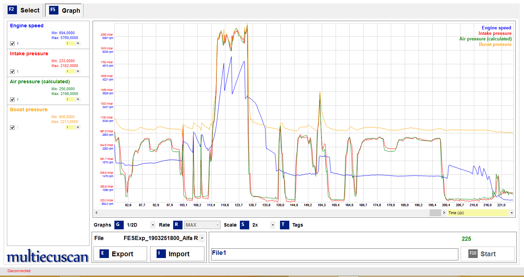Click the Export button label
This screenshot has height=277, width=524.
122,254
